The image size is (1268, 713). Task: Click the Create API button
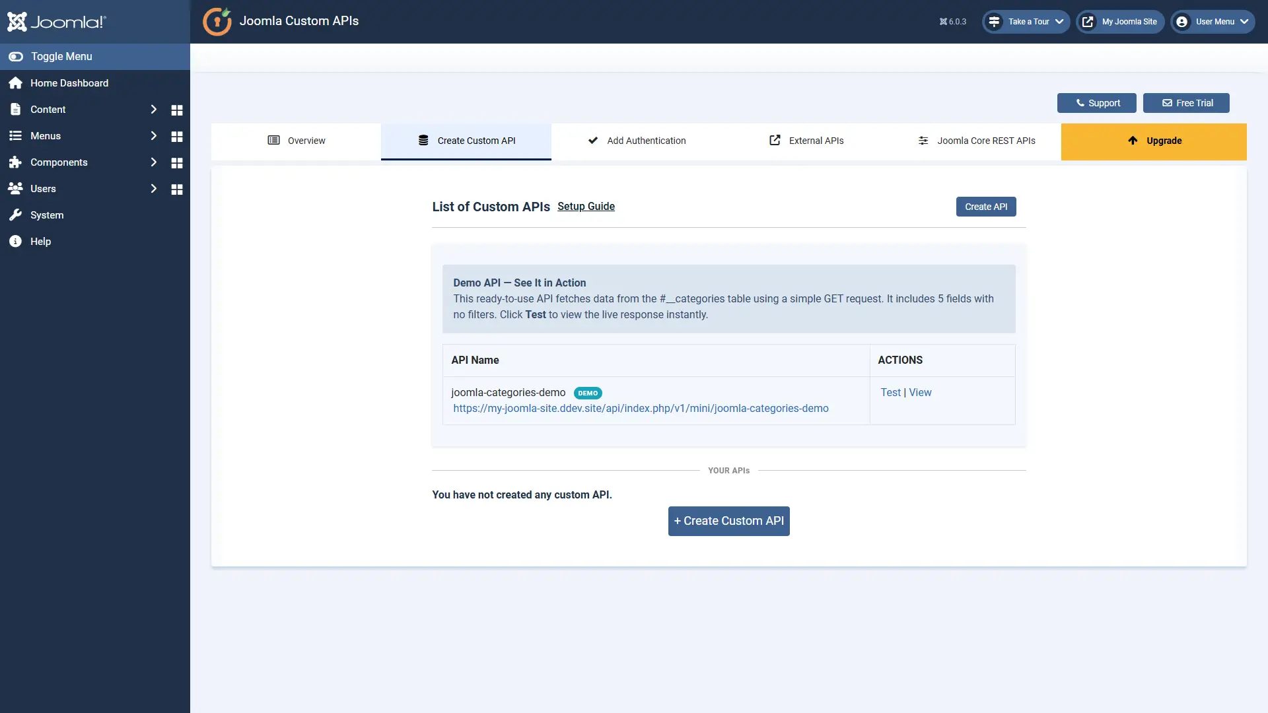(985, 206)
